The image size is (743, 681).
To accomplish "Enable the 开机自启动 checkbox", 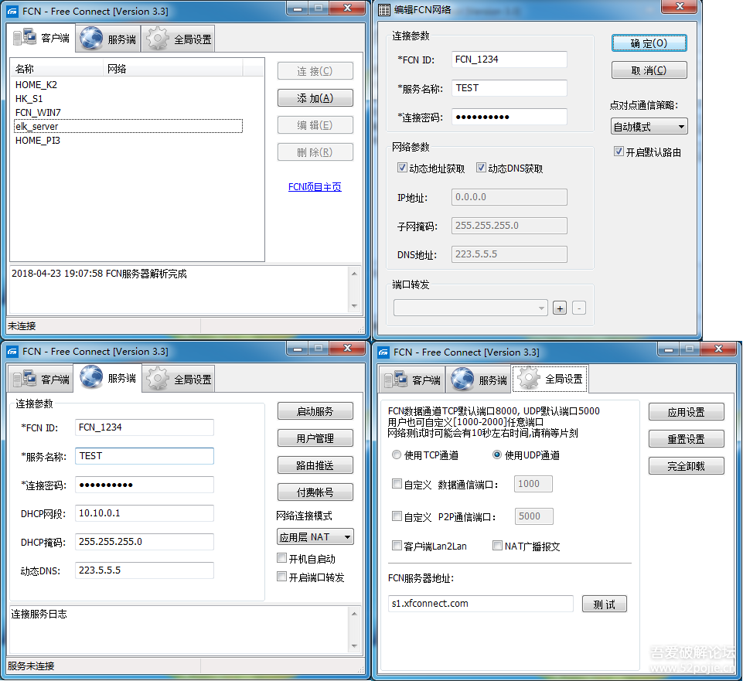I will click(282, 558).
